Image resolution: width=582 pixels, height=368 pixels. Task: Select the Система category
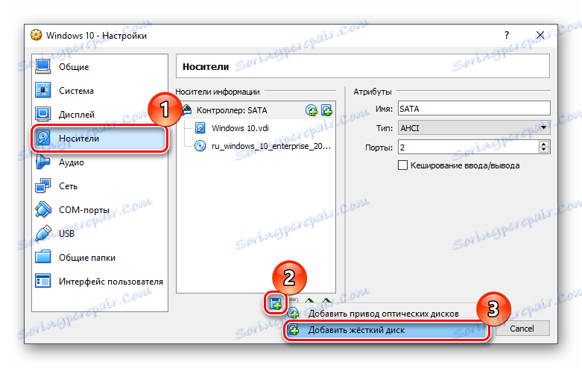click(x=99, y=91)
